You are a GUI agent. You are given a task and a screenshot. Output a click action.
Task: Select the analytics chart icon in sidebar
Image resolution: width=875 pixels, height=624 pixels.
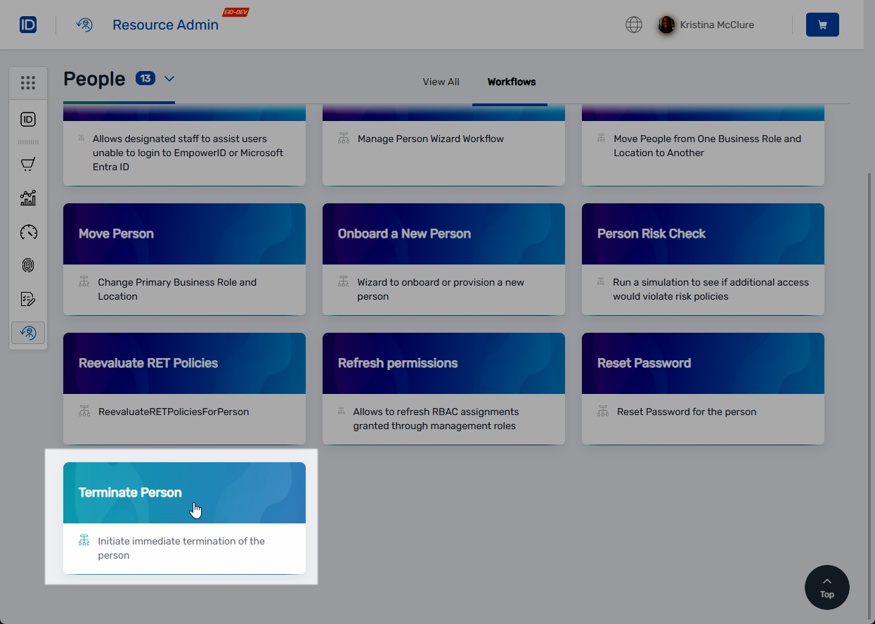pos(28,198)
